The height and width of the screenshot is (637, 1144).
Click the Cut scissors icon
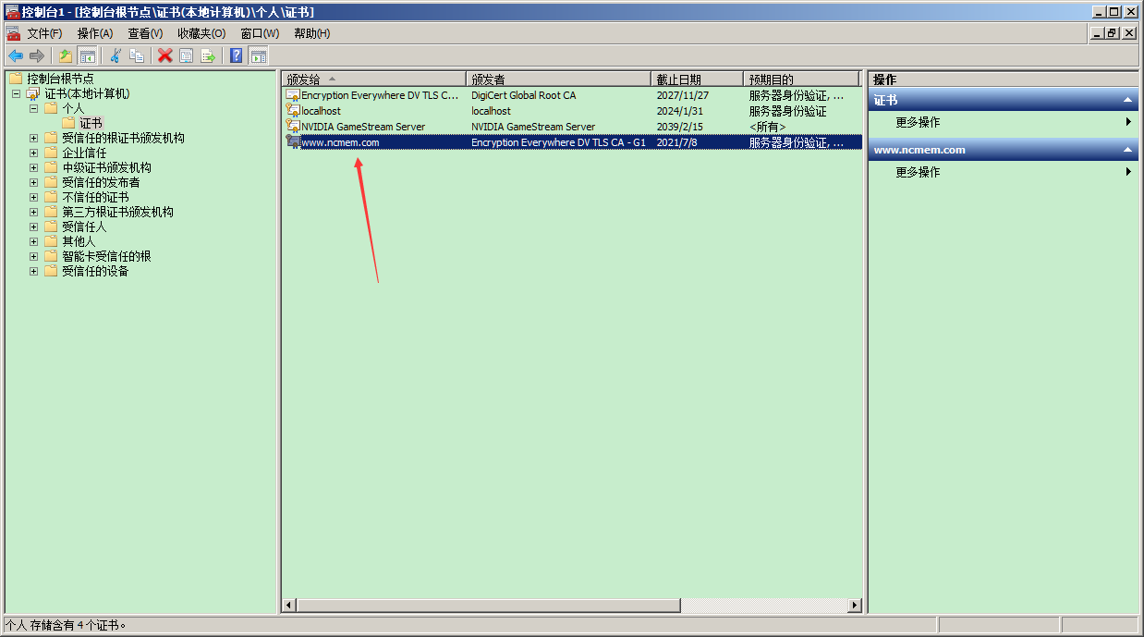pos(116,55)
